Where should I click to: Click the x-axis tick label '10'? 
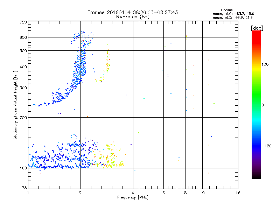(x=202, y=193)
